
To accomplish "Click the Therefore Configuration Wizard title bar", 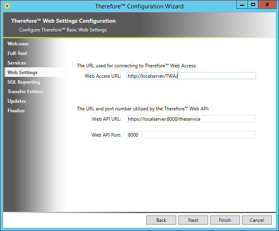I will [139, 6].
